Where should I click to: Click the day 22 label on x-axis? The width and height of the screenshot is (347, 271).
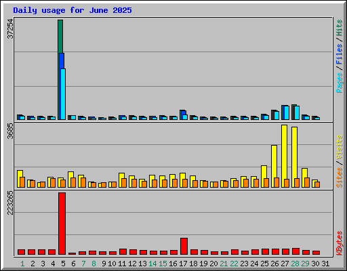tap(234, 264)
